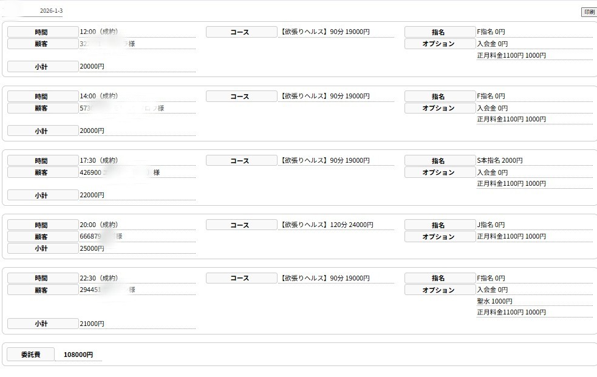The width and height of the screenshot is (597, 377).
Task: Click customer number 426900
Action: tap(90, 172)
